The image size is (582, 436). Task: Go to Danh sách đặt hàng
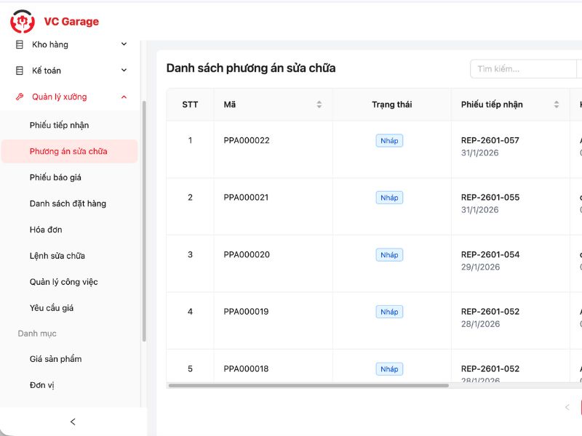pos(68,203)
